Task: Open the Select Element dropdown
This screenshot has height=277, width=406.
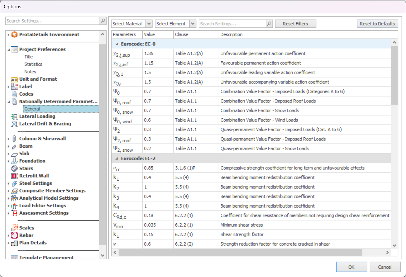Action: [x=193, y=24]
